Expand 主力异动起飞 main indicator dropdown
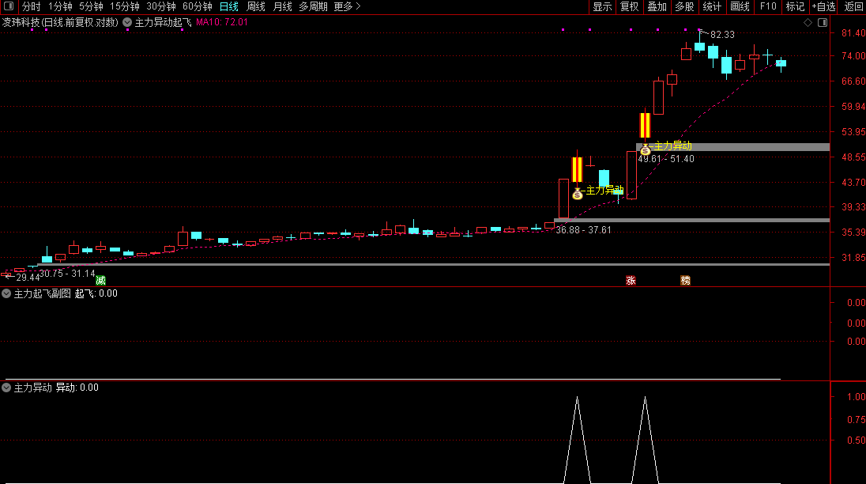The image size is (866, 484). (x=127, y=22)
